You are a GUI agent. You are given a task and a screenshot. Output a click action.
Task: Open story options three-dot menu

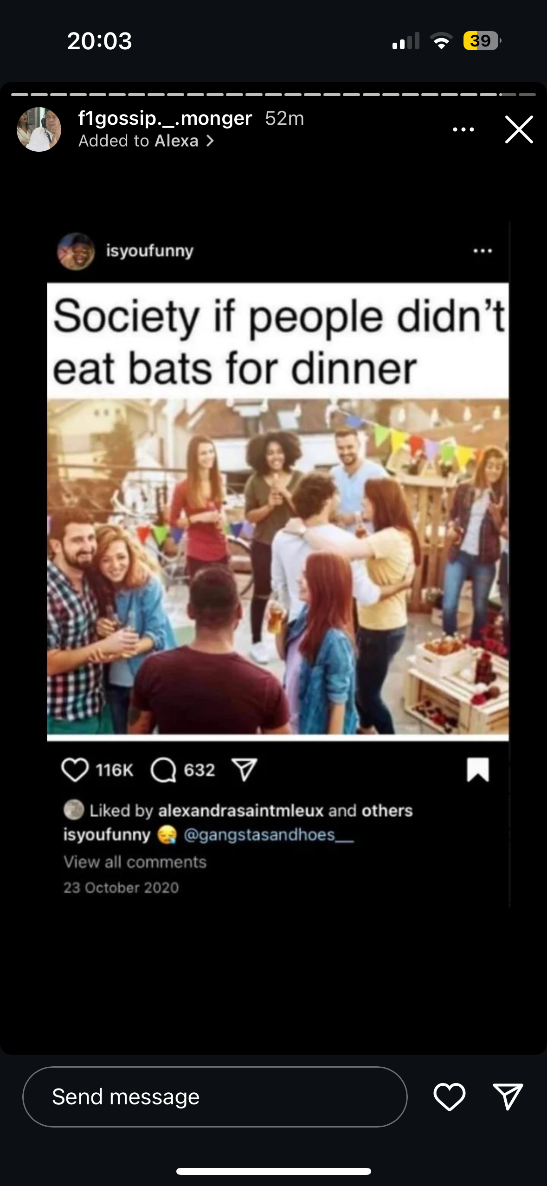click(x=463, y=129)
